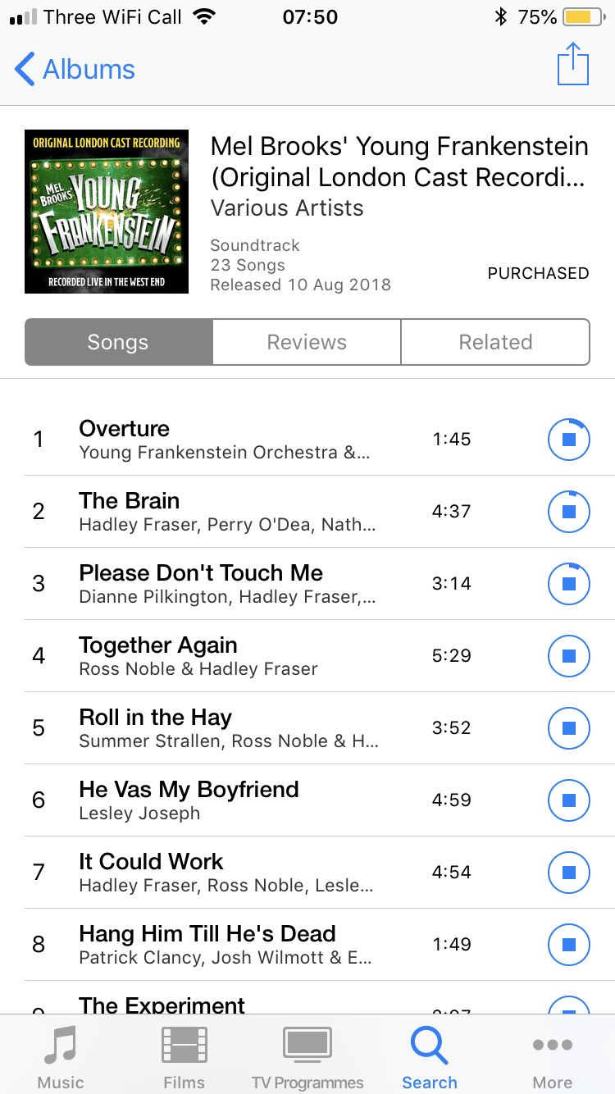Screen dimensions: 615x1094
Task: Tap the Young Frankenstein album artwork
Action: pos(107,212)
